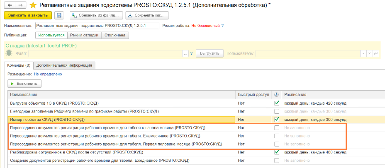
Task: Open the Не определено placement link
Action: pos(48,74)
